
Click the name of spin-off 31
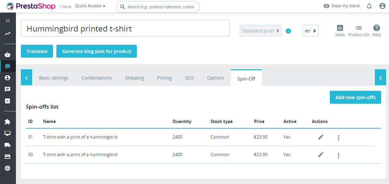tap(80, 137)
